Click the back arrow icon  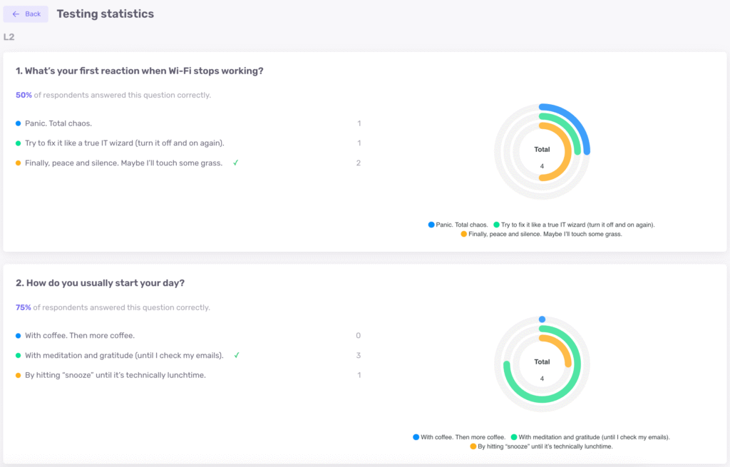[16, 14]
